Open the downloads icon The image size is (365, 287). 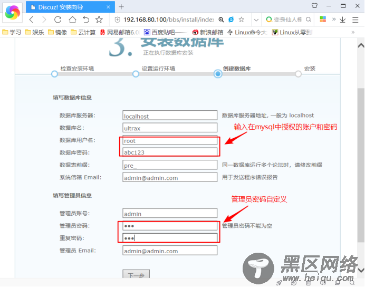[343, 20]
